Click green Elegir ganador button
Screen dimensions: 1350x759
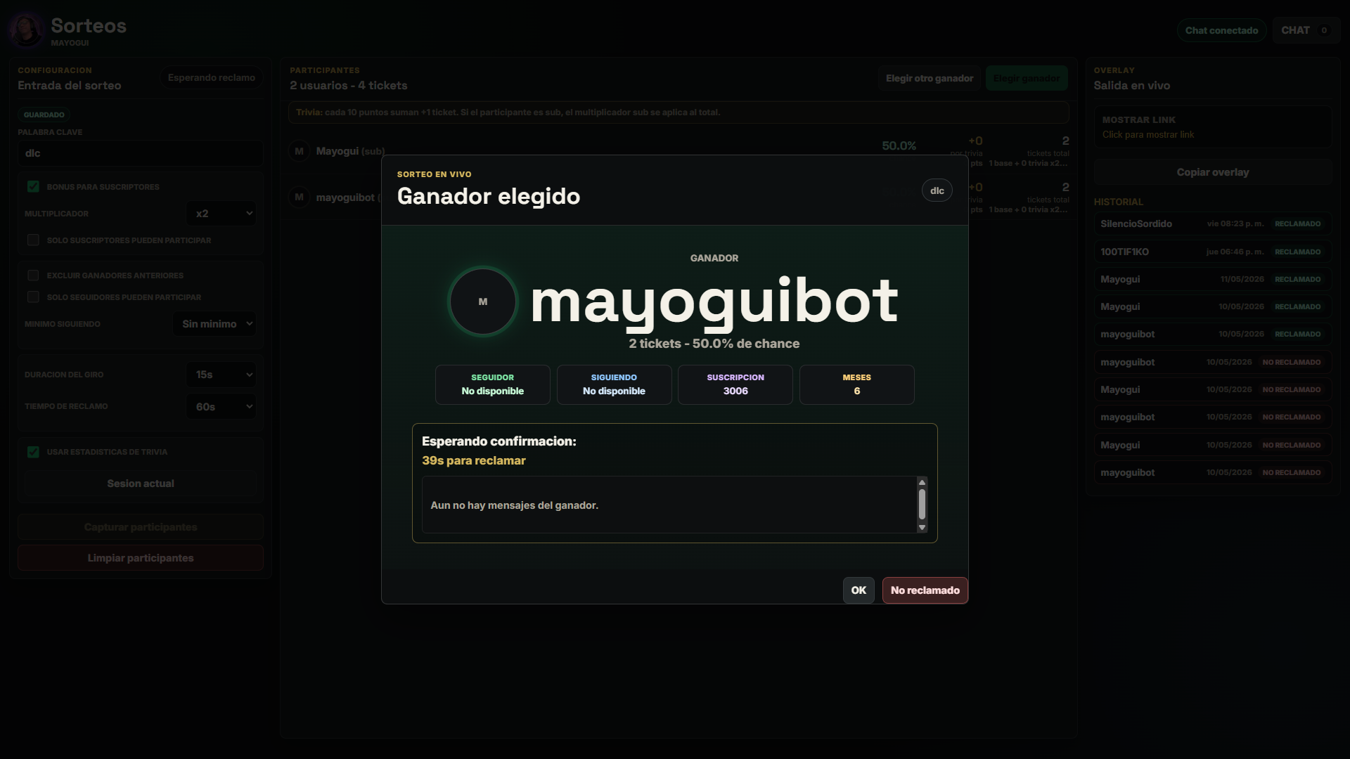(x=1027, y=78)
